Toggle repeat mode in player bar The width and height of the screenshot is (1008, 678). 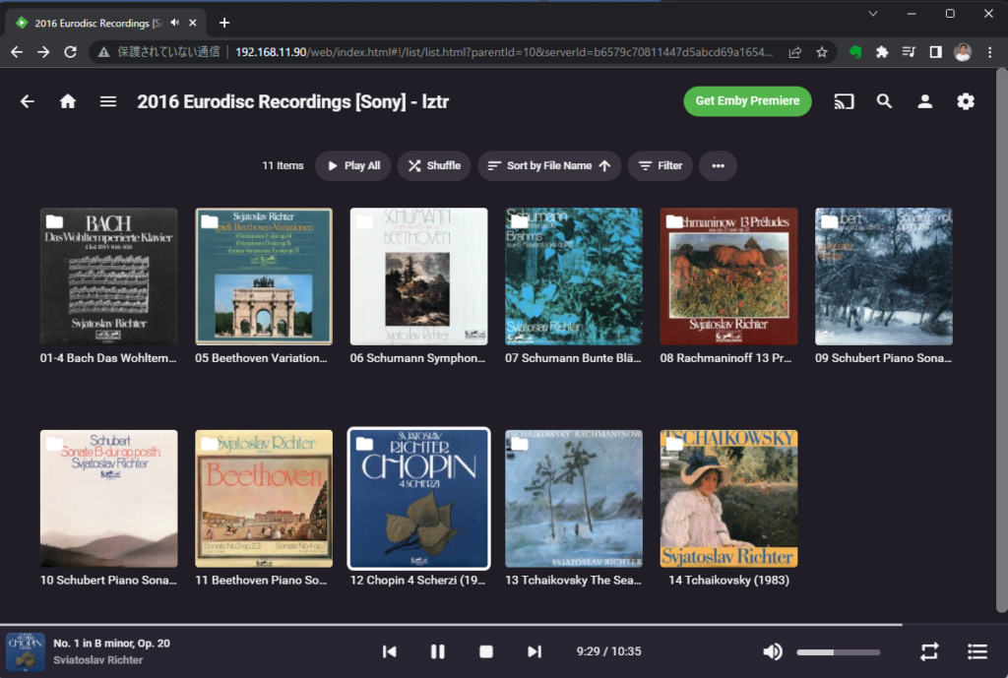pos(929,651)
